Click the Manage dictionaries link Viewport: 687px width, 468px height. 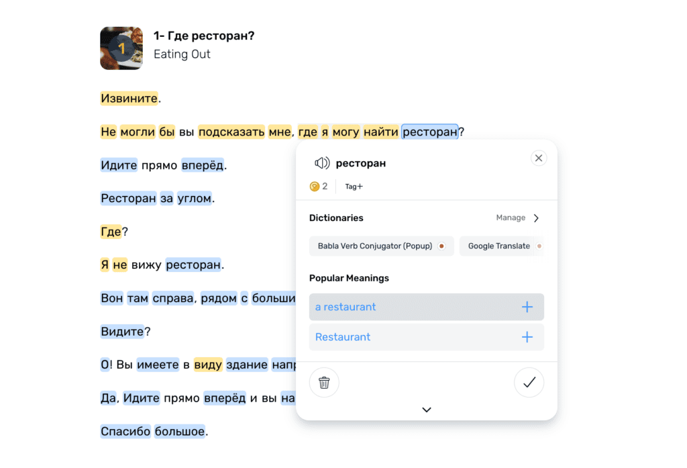coord(511,218)
